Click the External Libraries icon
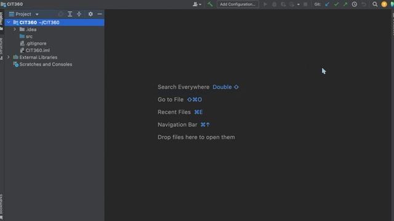394x221 pixels. [16, 57]
